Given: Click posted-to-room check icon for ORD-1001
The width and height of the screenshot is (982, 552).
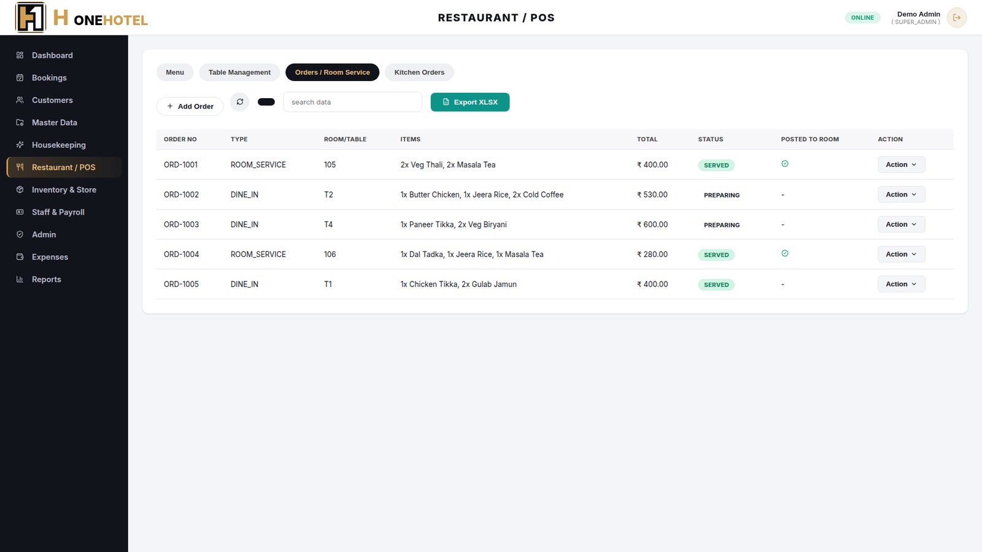Looking at the screenshot, I should pos(785,164).
